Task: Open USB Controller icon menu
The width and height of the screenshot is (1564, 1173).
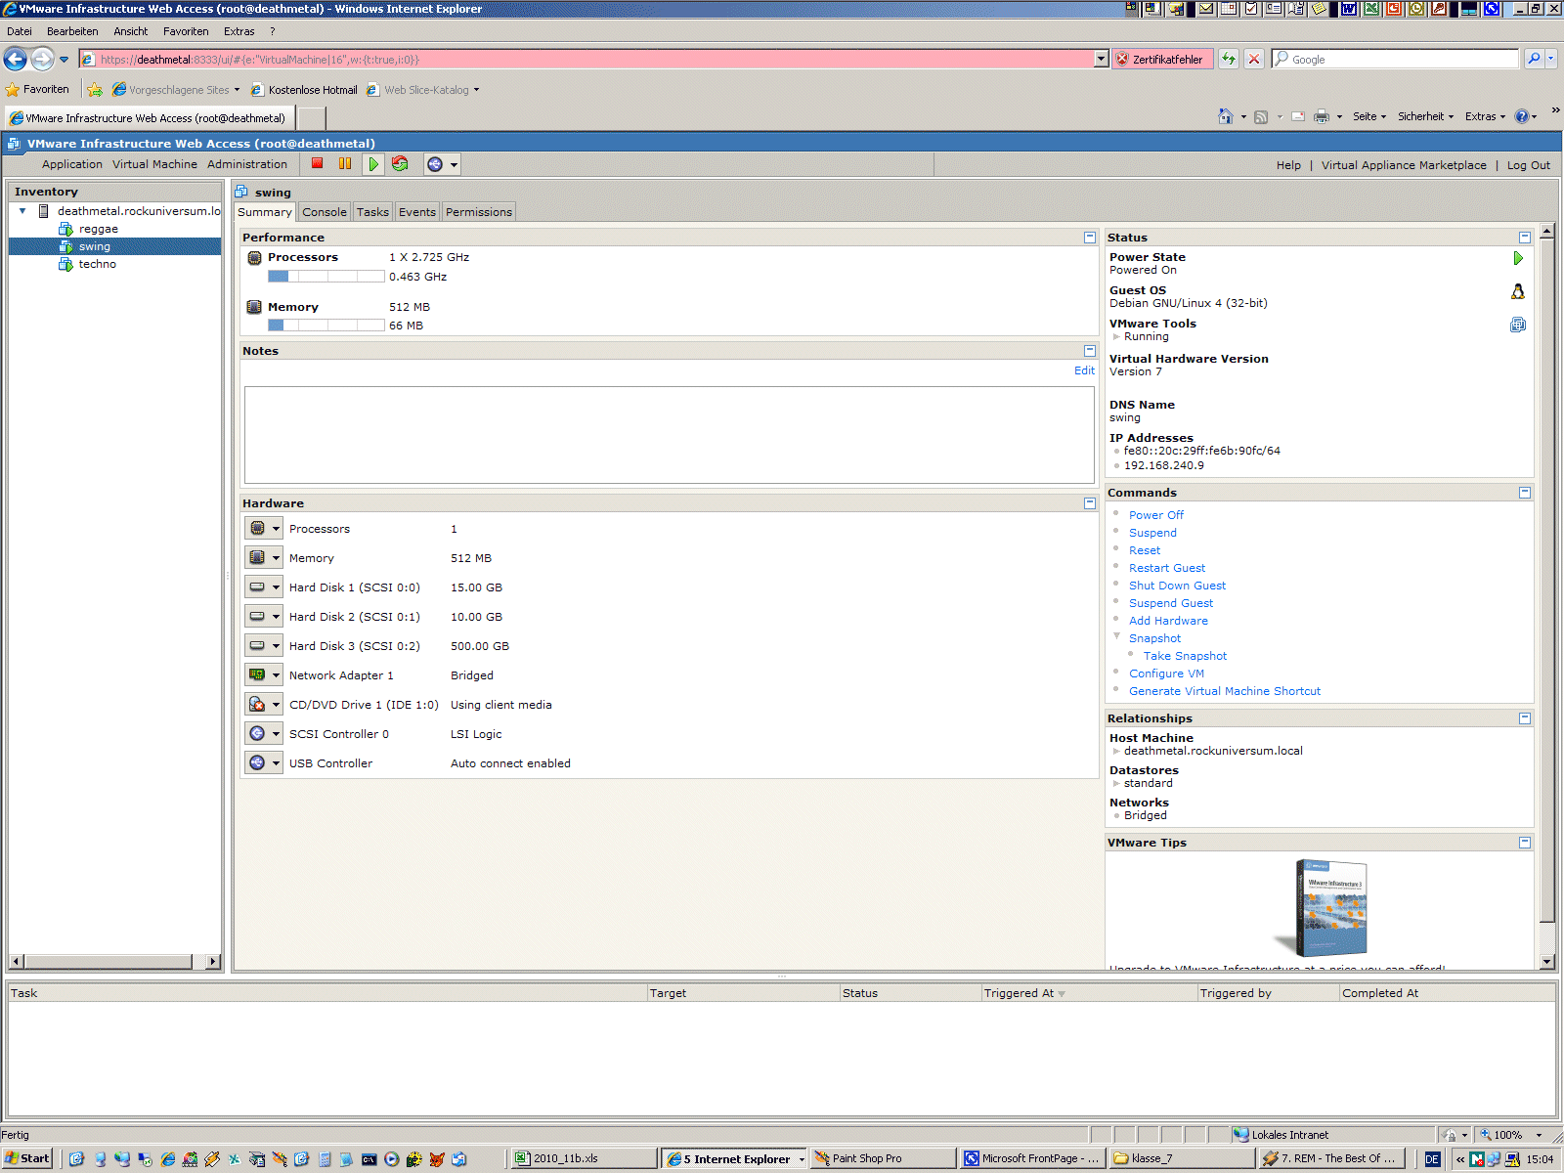Action: (x=264, y=763)
